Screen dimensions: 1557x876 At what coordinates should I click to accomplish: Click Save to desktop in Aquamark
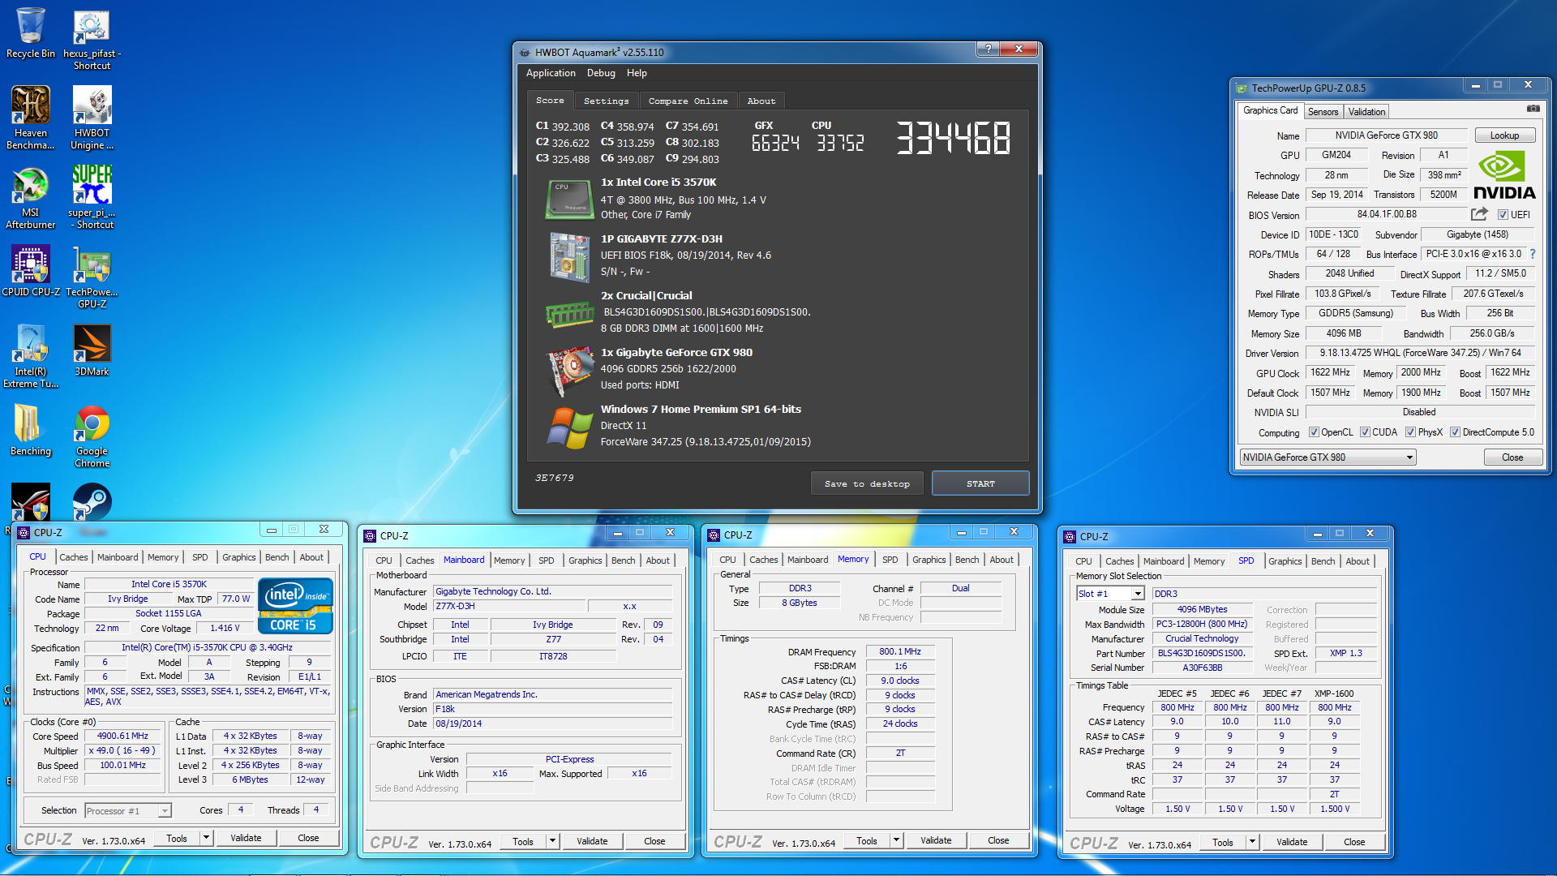click(867, 483)
